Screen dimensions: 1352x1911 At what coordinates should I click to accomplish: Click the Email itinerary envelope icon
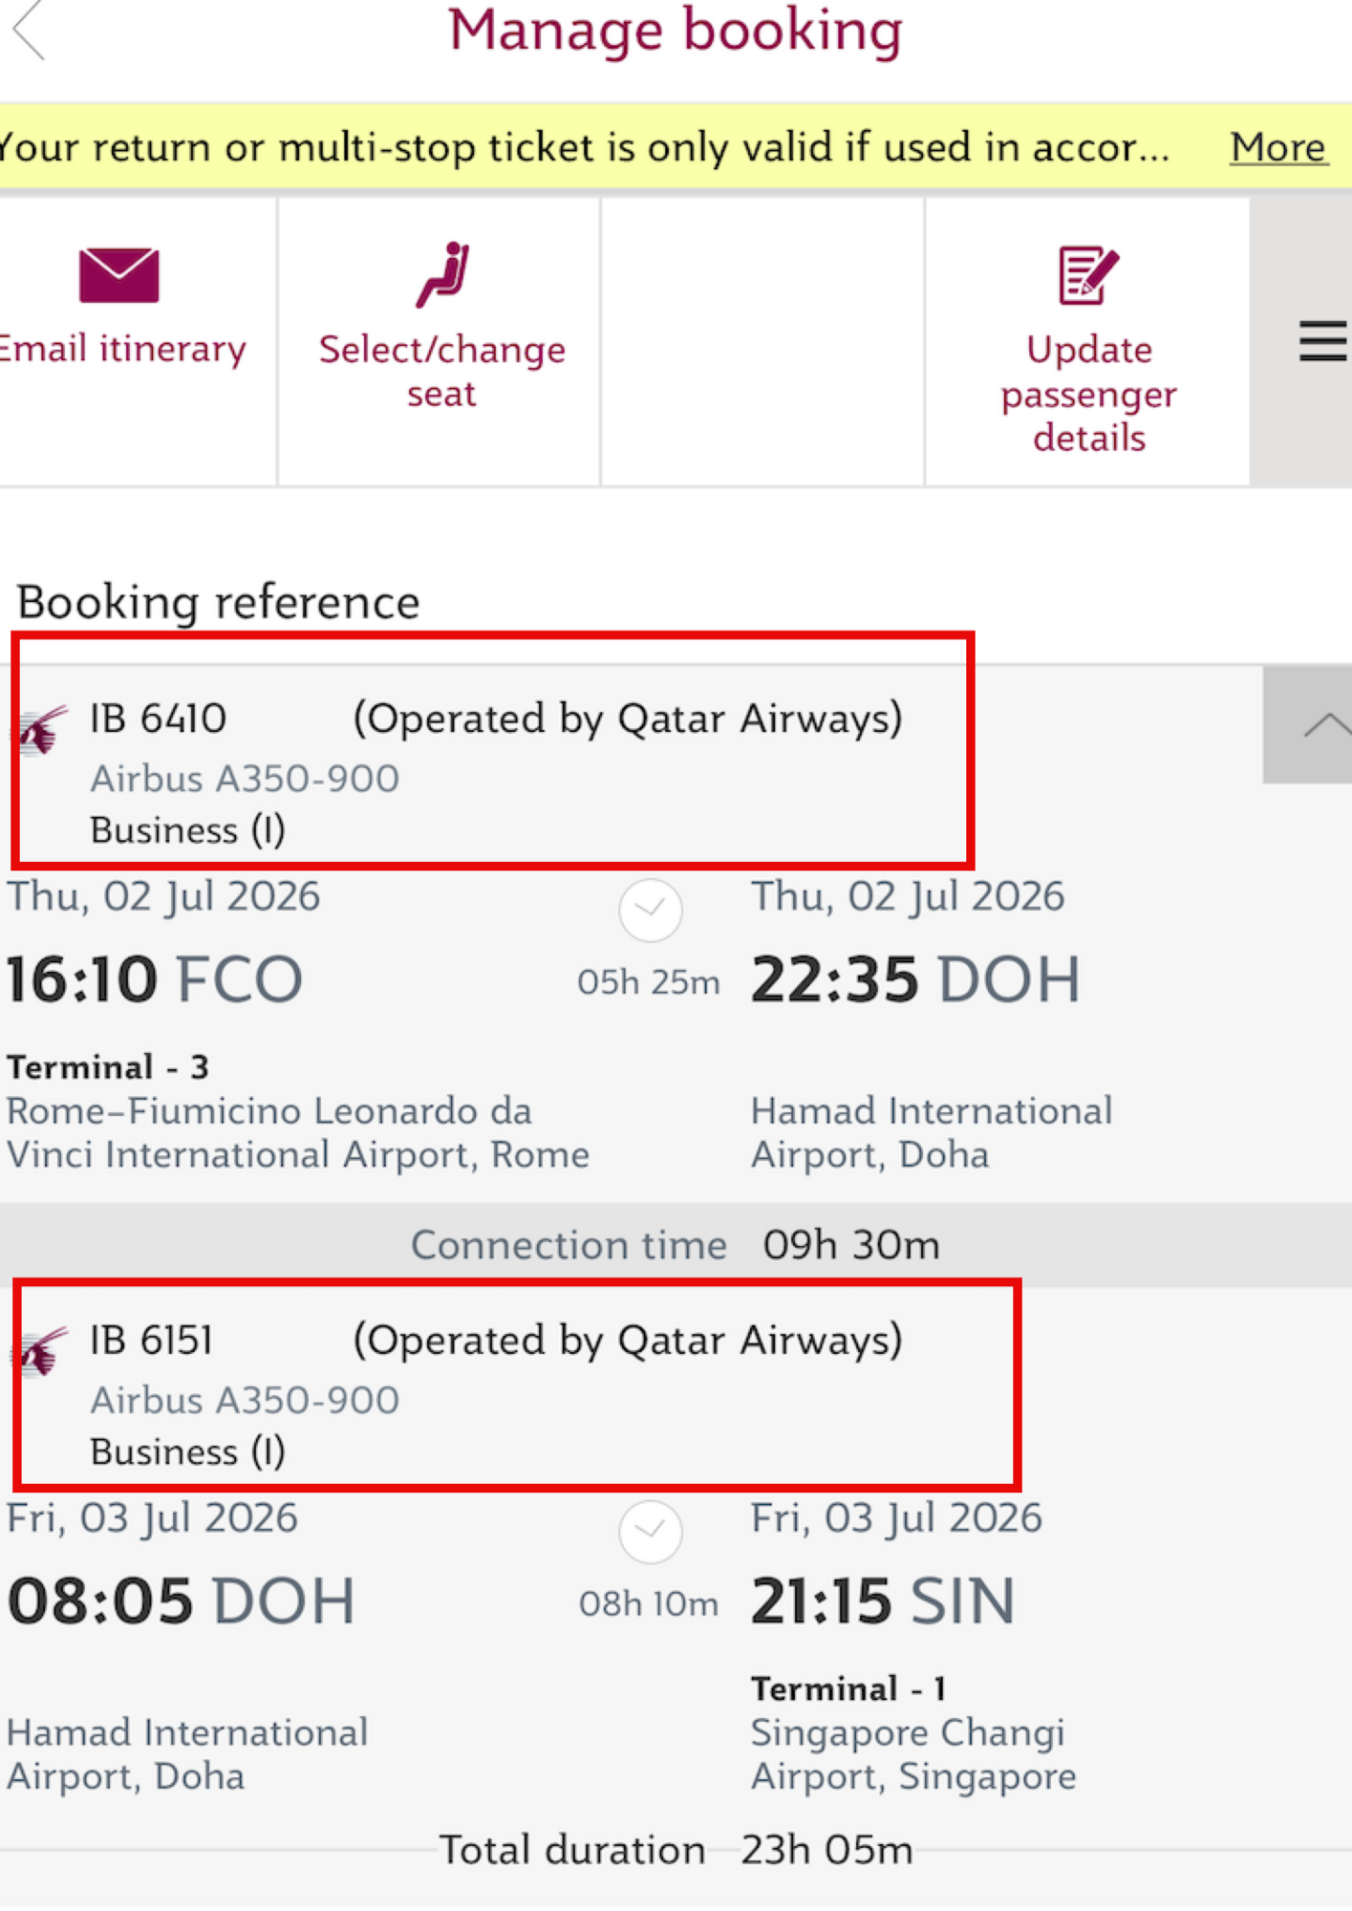pyautogui.click(x=118, y=275)
